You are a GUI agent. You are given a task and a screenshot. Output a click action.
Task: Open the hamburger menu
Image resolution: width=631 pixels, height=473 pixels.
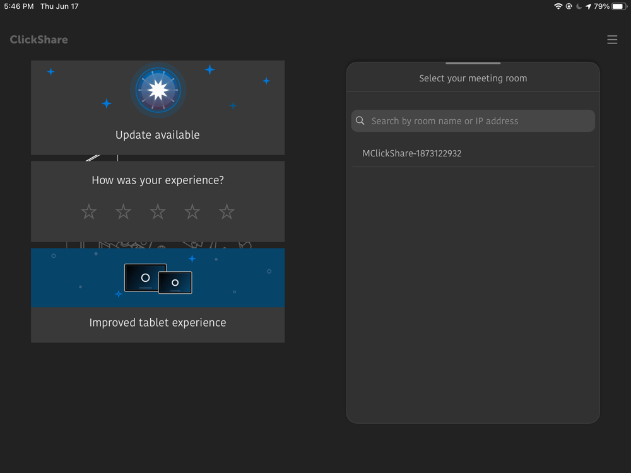click(612, 39)
